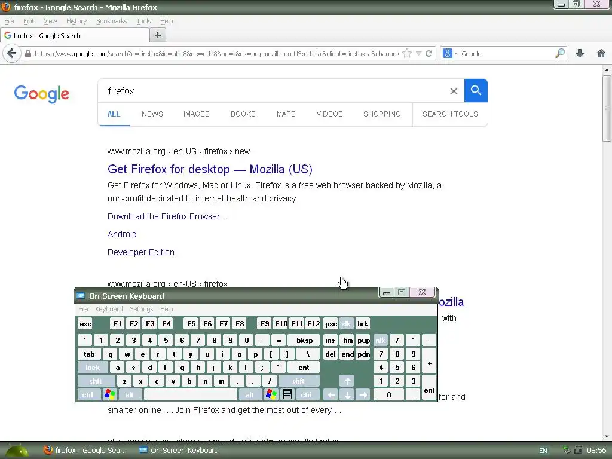Screen dimensions: 612x459
Task: Open the Downloads arrow in Firefox toolbar
Action: (580, 53)
